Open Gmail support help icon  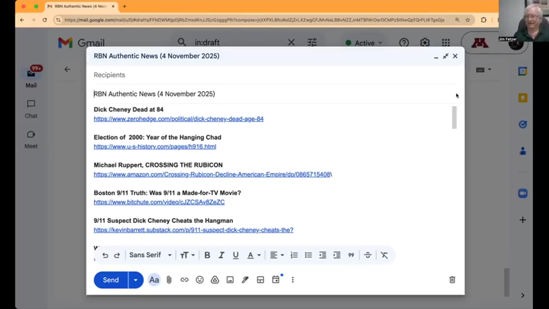[x=404, y=43]
